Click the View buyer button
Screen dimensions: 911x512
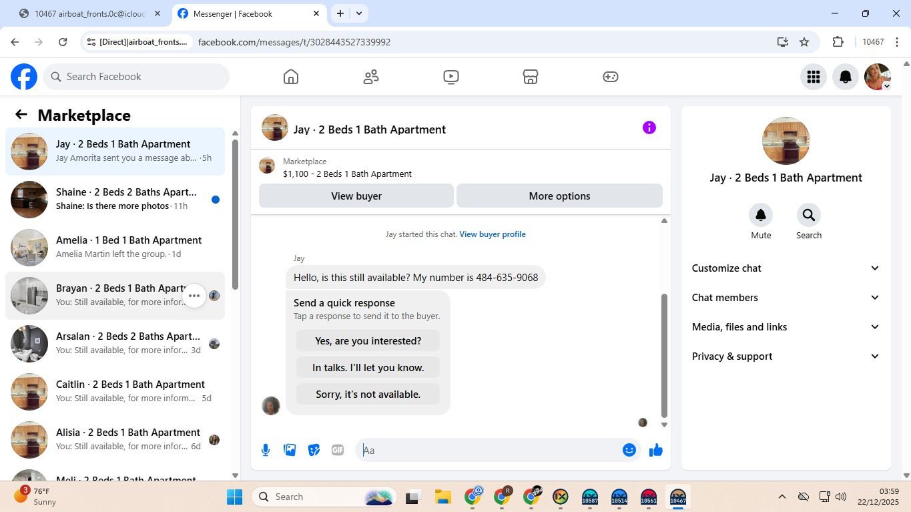[356, 196]
